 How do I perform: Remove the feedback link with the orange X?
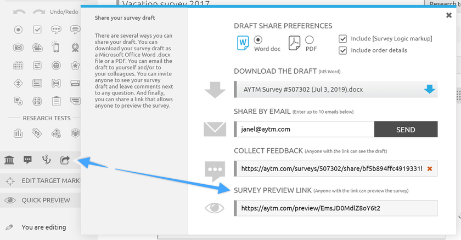429,169
